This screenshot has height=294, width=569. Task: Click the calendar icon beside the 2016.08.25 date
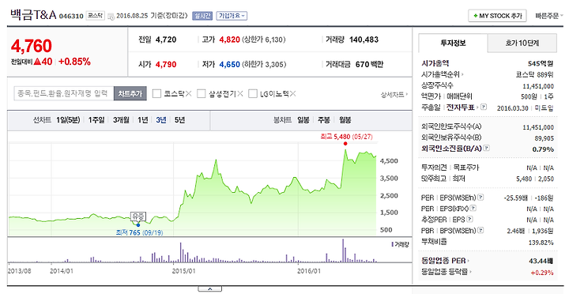(x=111, y=17)
